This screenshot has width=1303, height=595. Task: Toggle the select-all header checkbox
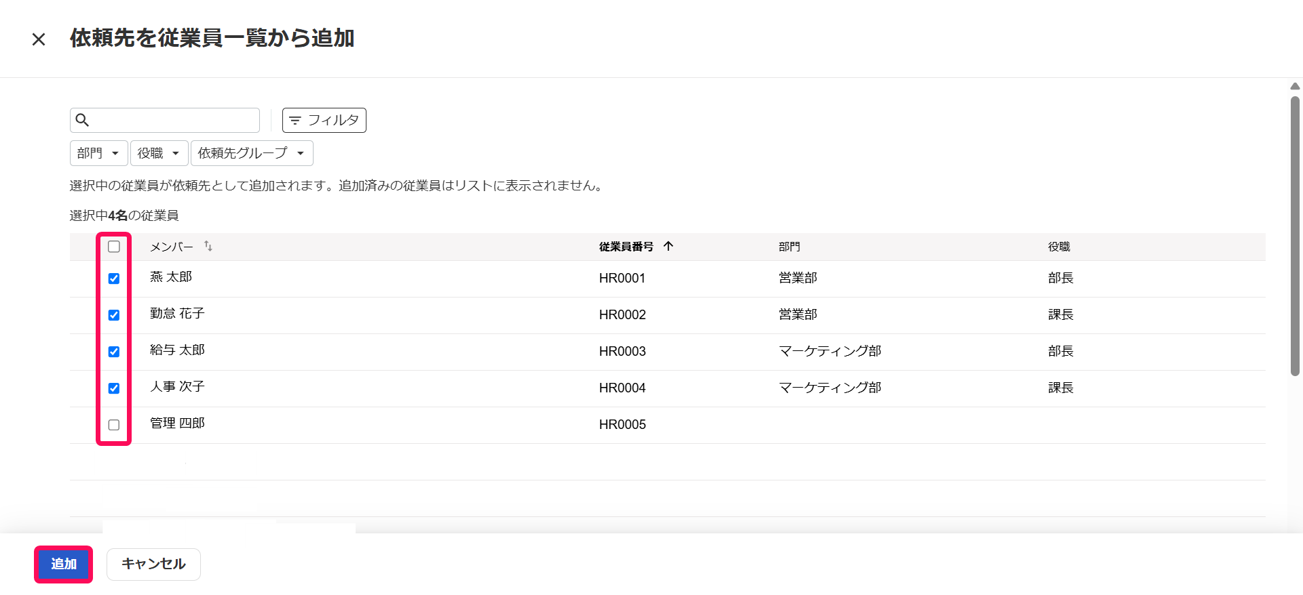[114, 247]
